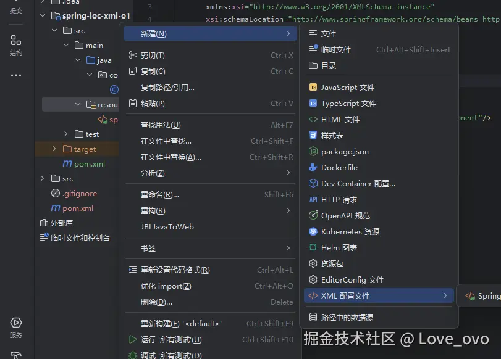The height and width of the screenshot is (359, 501).
Task: Collapse the main folder chevron
Action: [x=66, y=45]
